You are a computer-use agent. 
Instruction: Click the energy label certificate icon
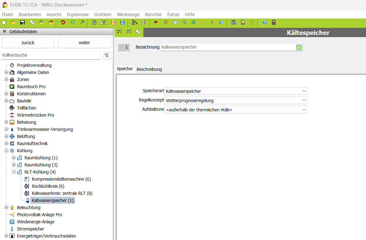point(243,22)
